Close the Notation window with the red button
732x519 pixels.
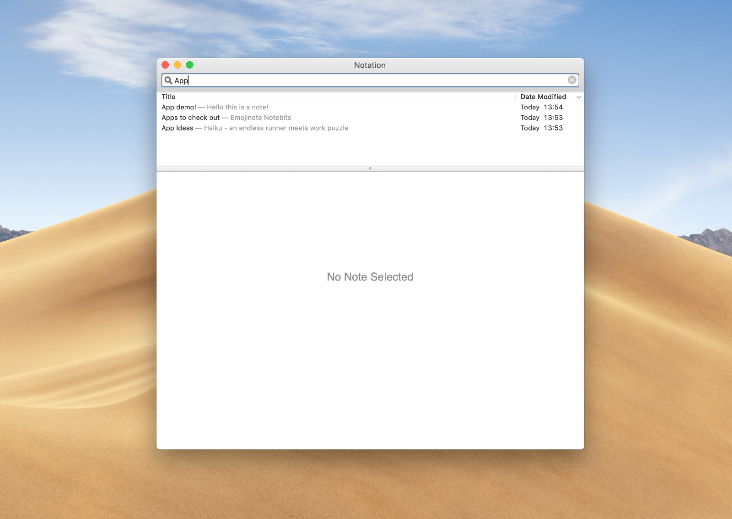pos(166,65)
